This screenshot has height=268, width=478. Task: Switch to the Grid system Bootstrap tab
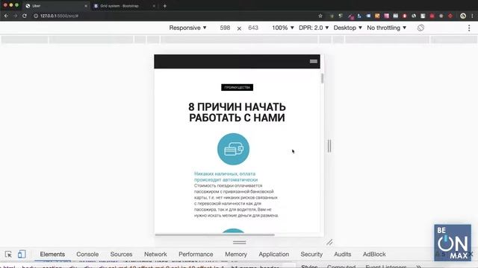pyautogui.click(x=125, y=6)
